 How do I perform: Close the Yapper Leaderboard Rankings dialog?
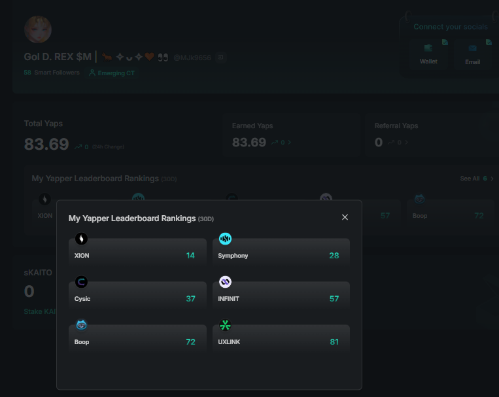pyautogui.click(x=345, y=217)
